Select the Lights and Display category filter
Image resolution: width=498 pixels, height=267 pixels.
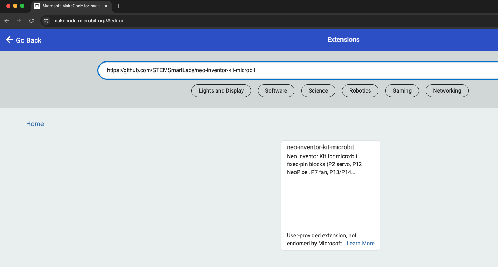tap(221, 90)
